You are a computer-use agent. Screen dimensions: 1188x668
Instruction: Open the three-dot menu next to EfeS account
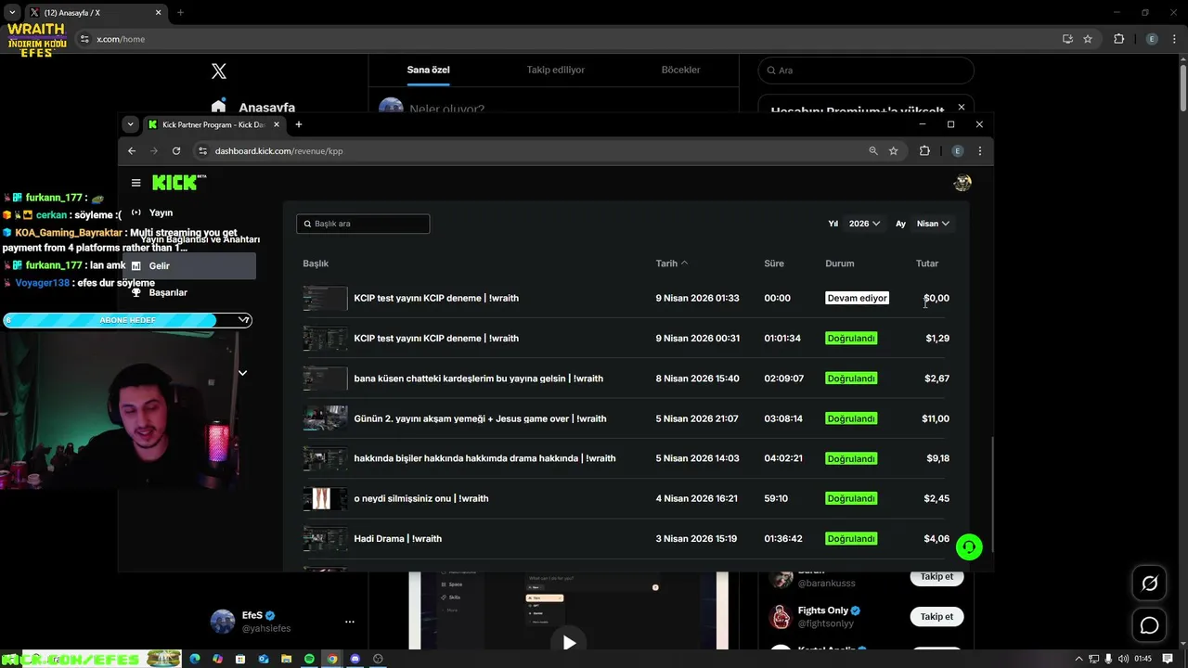pos(350,622)
